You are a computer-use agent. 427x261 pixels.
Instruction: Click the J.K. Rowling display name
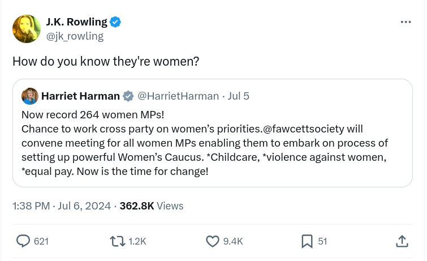[x=76, y=22]
